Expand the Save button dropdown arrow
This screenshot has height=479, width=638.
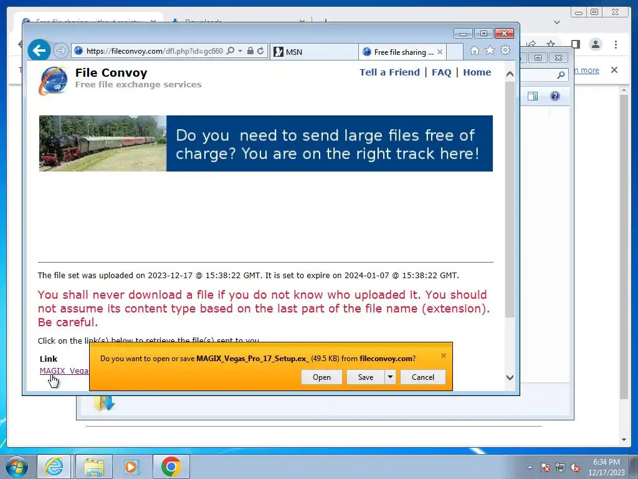click(x=390, y=377)
